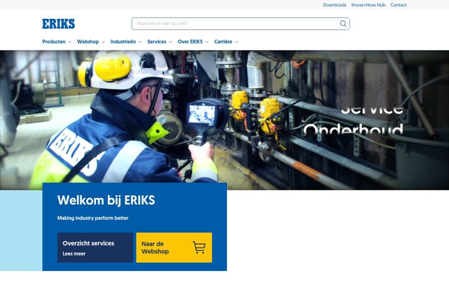This screenshot has width=449, height=281.
Task: Expand the chevron next to Carrière
Action: pyautogui.click(x=236, y=42)
